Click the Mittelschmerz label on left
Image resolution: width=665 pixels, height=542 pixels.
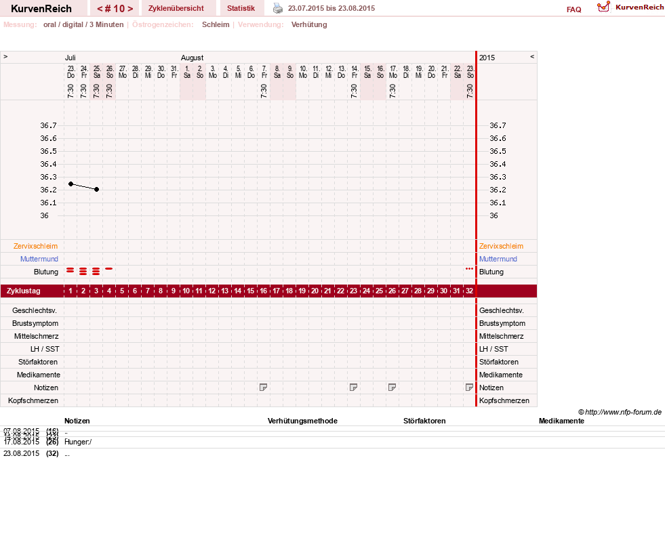[x=37, y=336]
